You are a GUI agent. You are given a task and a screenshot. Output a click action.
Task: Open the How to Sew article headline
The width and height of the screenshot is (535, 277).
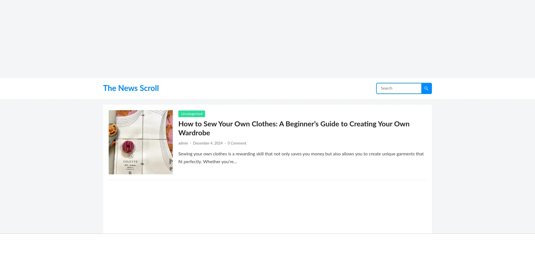pyautogui.click(x=294, y=124)
